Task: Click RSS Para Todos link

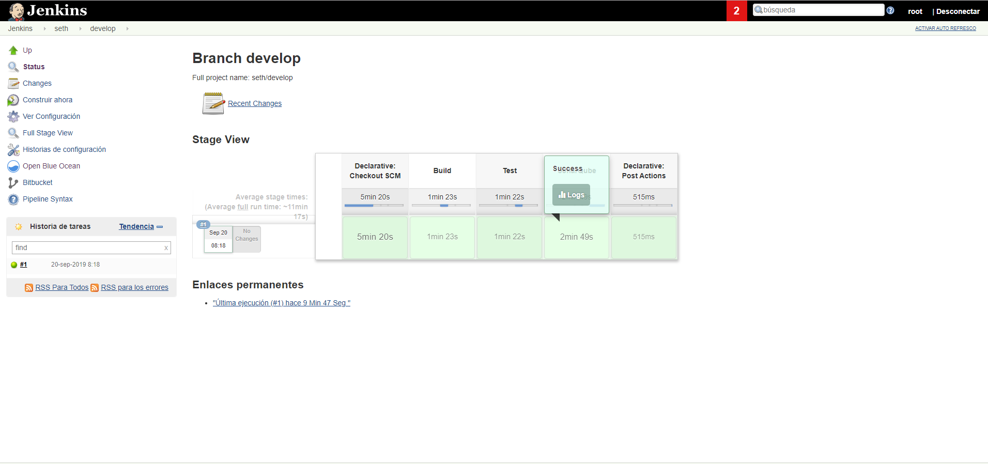Action: [x=62, y=287]
